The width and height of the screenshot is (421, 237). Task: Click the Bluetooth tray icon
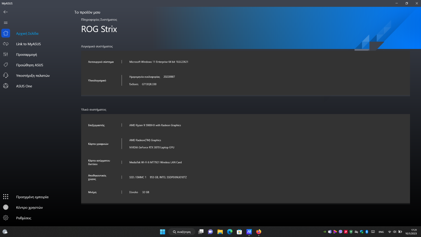(x=367, y=232)
